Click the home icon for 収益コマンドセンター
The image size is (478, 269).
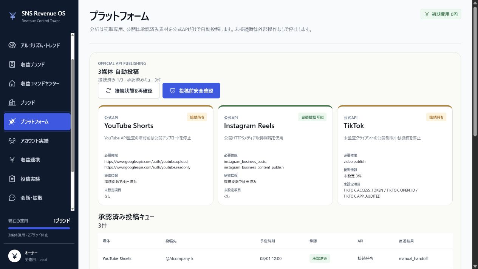pyautogui.click(x=12, y=83)
